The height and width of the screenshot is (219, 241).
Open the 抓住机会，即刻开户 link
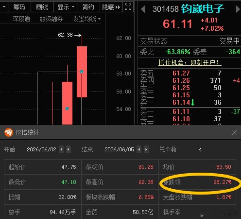190,63
